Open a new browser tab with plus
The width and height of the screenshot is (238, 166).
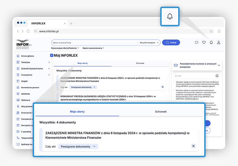click(71, 24)
